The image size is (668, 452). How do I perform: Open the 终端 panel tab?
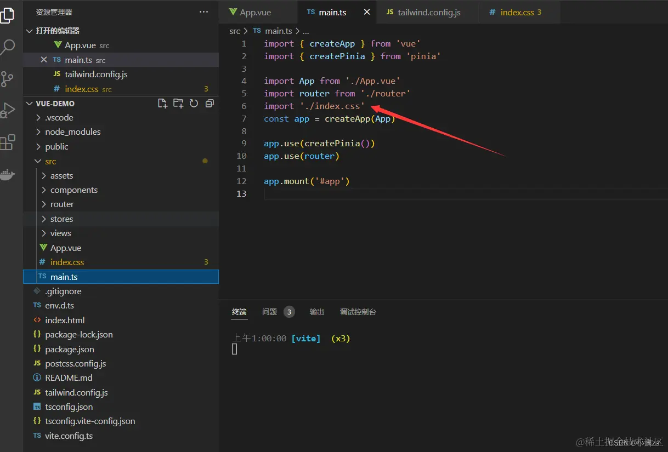pyautogui.click(x=239, y=312)
